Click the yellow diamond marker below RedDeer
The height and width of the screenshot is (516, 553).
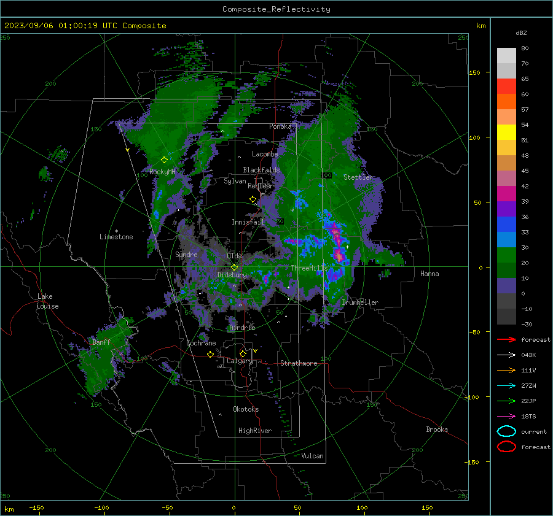pos(253,199)
